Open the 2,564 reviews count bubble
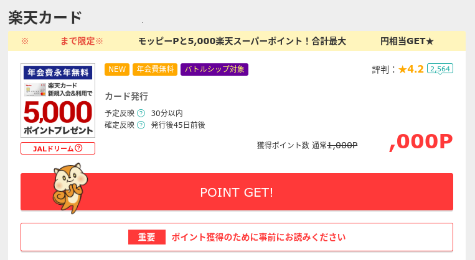This screenshot has height=260, width=475. pos(440,69)
